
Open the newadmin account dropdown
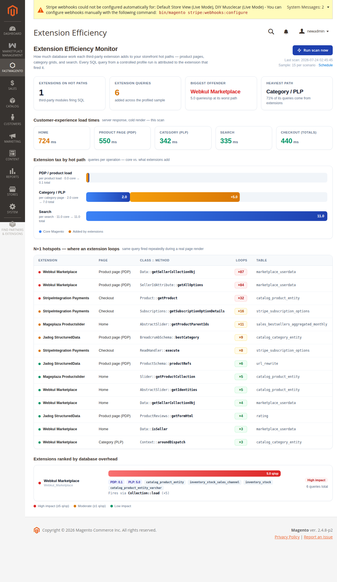(x=314, y=31)
